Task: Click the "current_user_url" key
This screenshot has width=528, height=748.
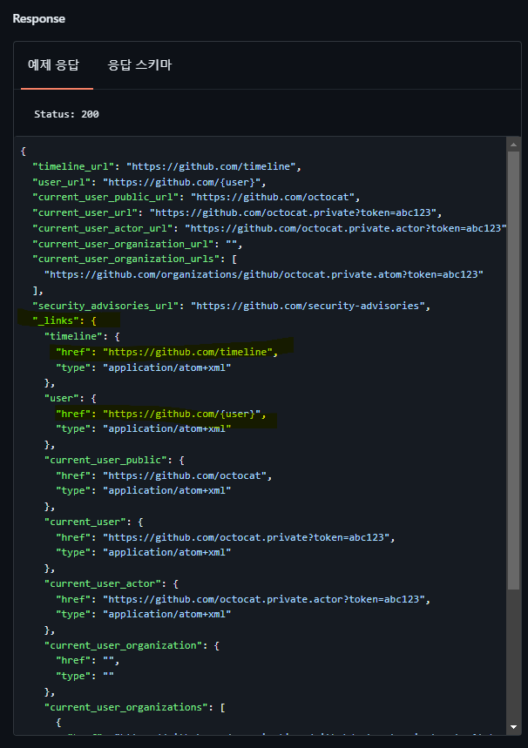Action: point(85,212)
